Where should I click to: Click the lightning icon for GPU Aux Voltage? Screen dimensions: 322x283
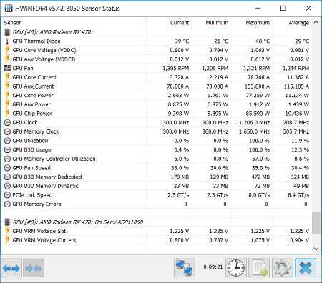pos(7,59)
